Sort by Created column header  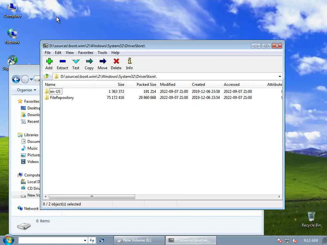(206, 84)
